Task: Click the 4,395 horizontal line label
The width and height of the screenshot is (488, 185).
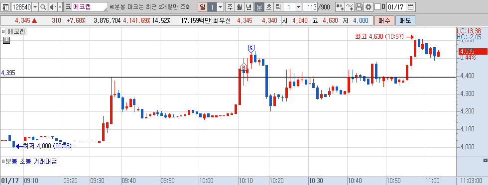Action: pos(8,73)
